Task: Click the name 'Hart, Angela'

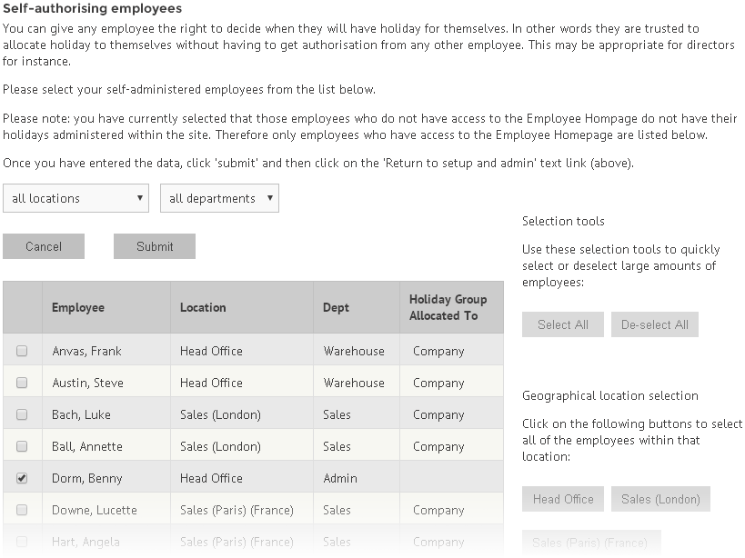Action: 86,542
